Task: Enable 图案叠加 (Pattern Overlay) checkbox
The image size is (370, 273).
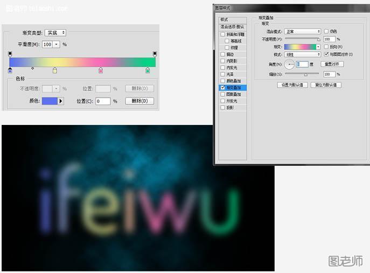Action: (x=223, y=94)
